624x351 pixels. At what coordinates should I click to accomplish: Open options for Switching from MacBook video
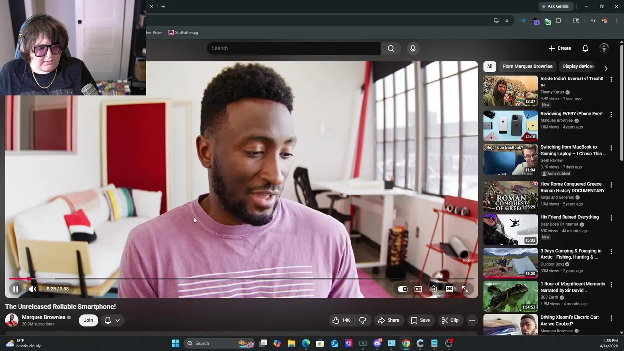(x=611, y=148)
